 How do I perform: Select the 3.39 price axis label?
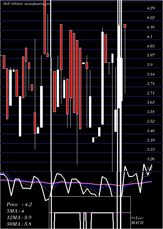click(151, 140)
